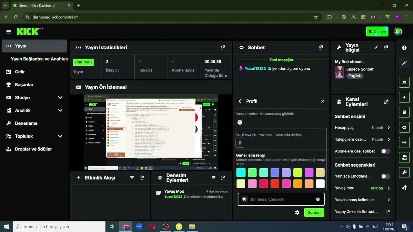This screenshot has width=413, height=232.
Task: Open Etkinlik Akışı filter settings
Action: [x=132, y=178]
